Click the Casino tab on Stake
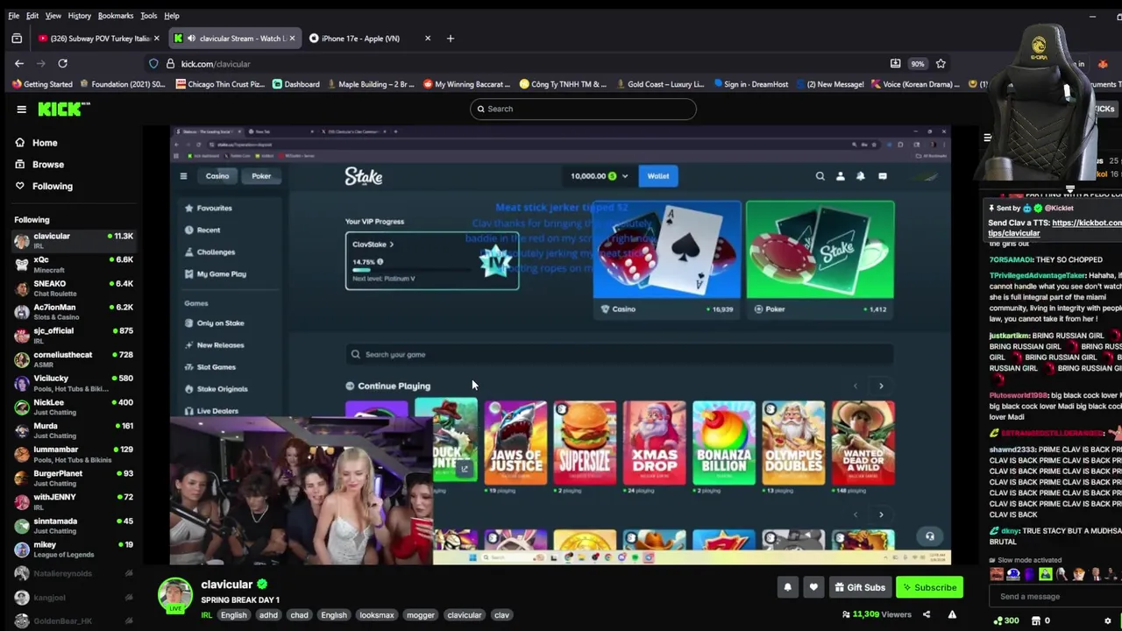Screen dimensions: 1122x631 (x=217, y=176)
